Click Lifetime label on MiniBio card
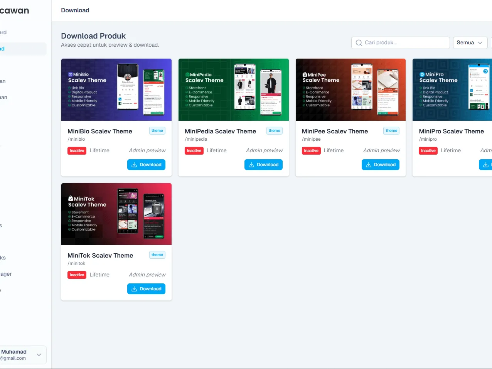 99,151
